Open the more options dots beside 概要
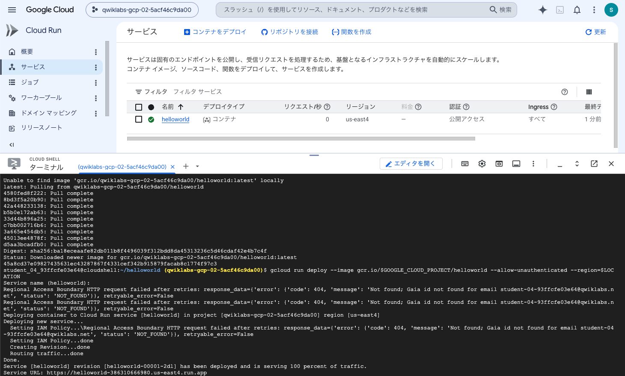 tap(96, 52)
